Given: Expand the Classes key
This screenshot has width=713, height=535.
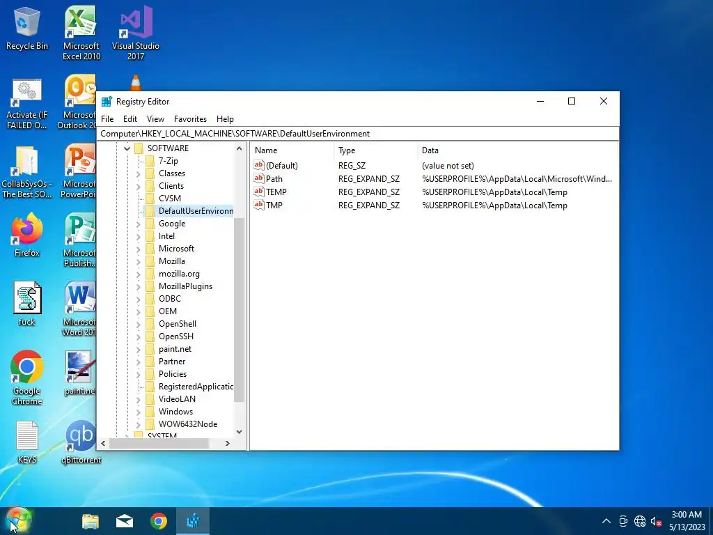Looking at the screenshot, I should click(139, 173).
